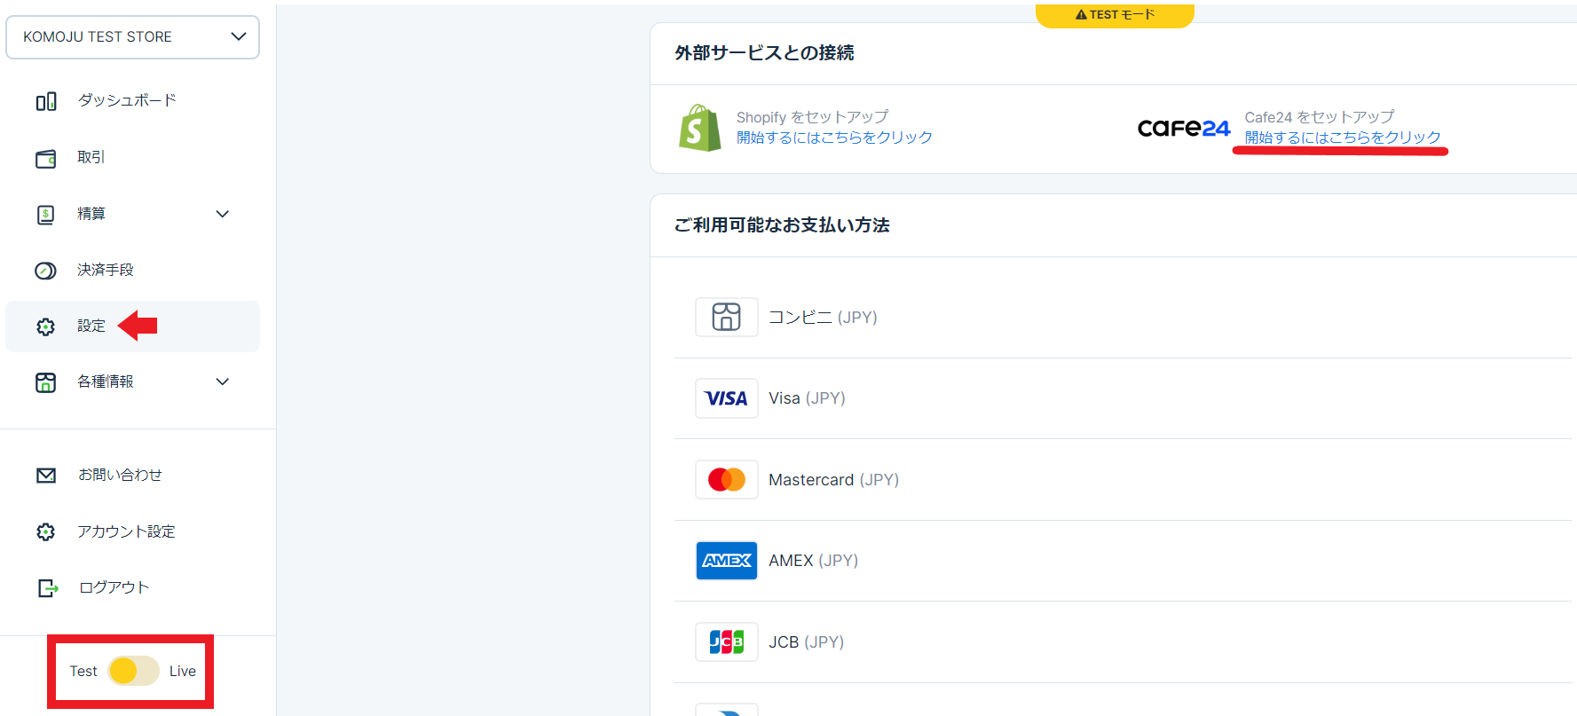
Task: Click the Cafe24 logo
Action: (1183, 129)
